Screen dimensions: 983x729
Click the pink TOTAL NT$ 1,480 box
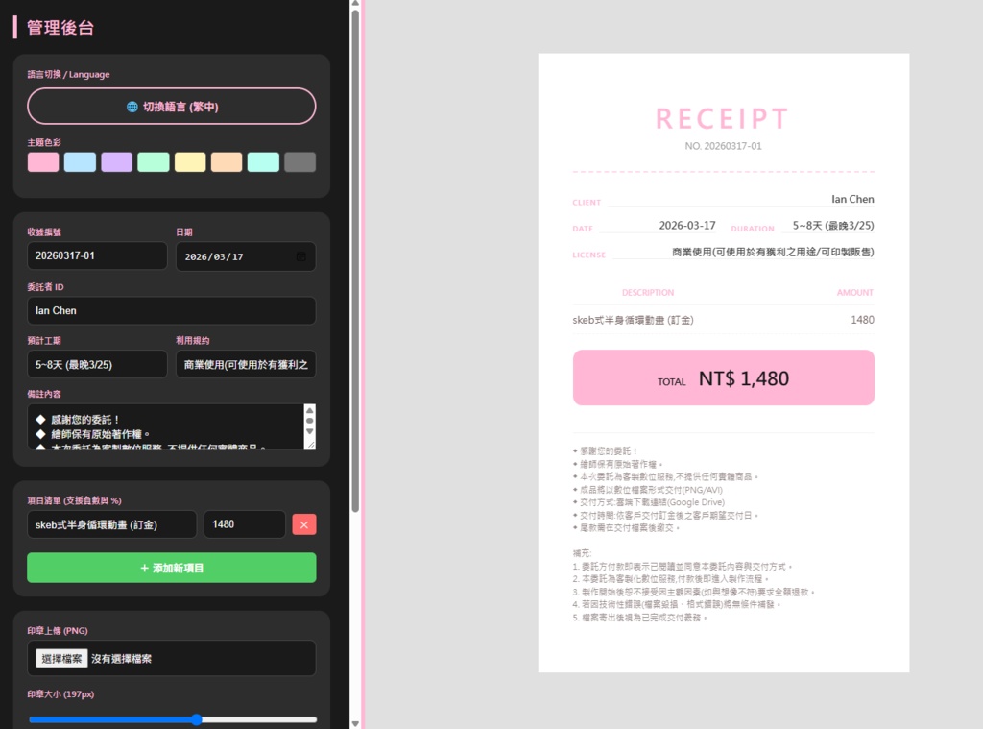coord(724,377)
